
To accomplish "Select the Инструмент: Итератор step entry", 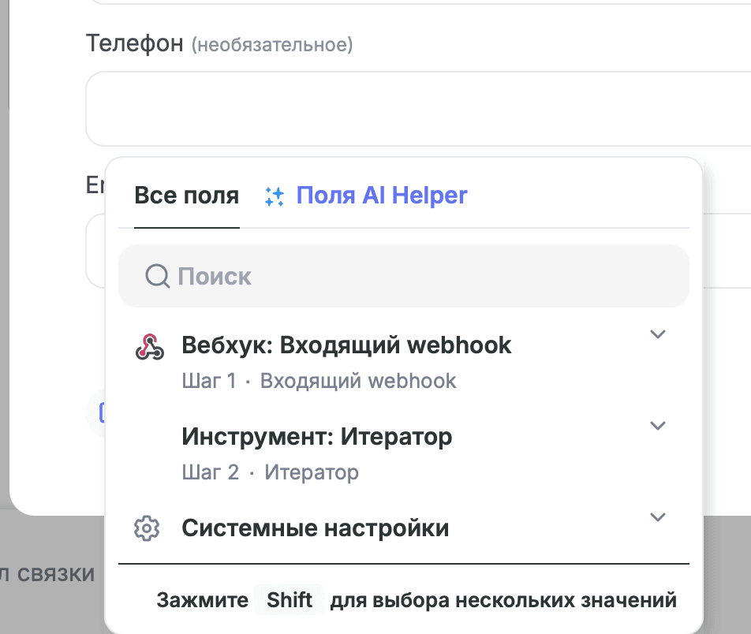I will 316,437.
